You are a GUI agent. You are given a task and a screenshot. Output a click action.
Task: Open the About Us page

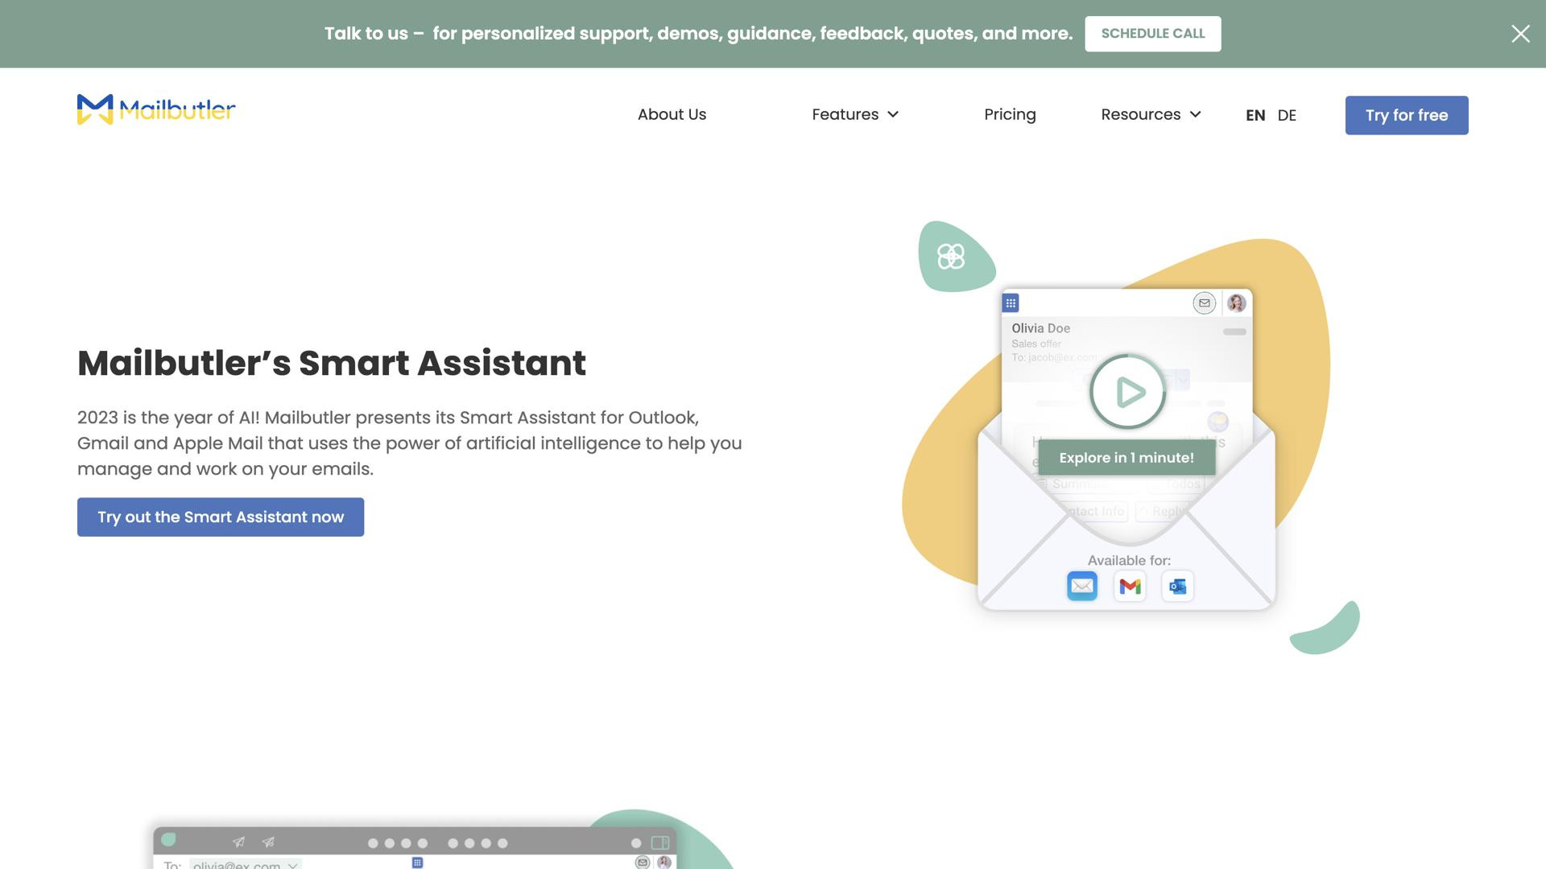[672, 114]
